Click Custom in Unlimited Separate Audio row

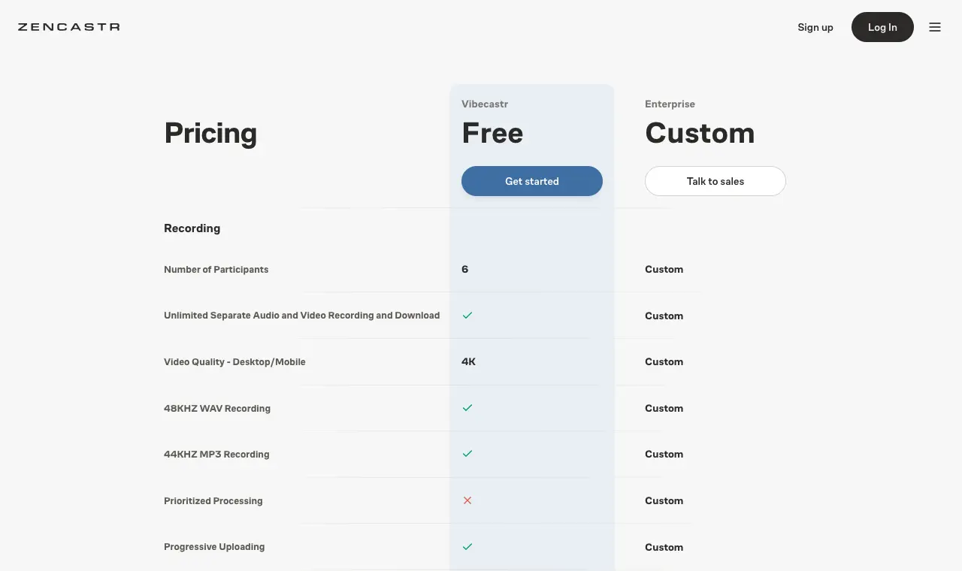click(664, 316)
